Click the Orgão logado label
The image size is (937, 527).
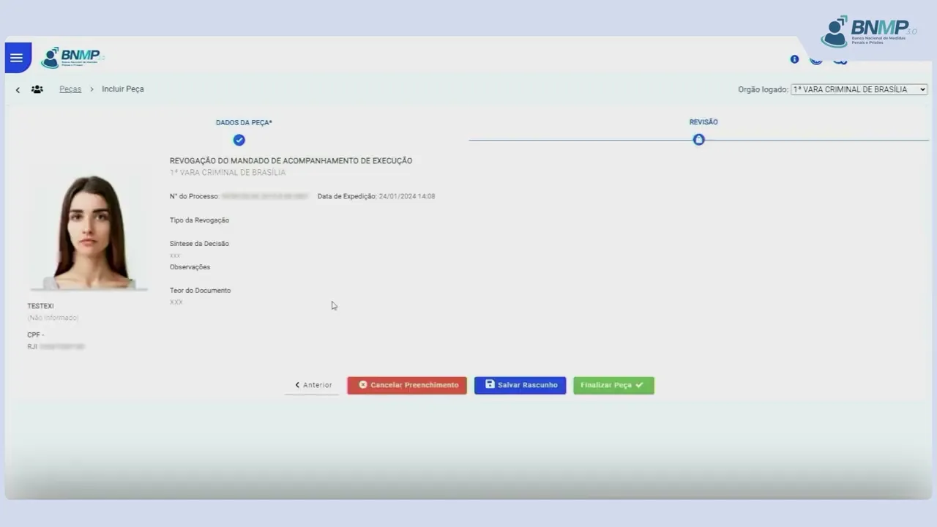point(763,89)
